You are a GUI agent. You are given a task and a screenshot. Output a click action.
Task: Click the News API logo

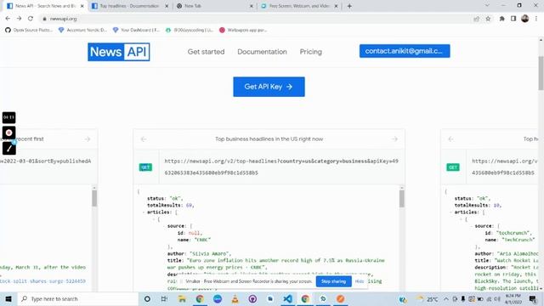point(119,52)
